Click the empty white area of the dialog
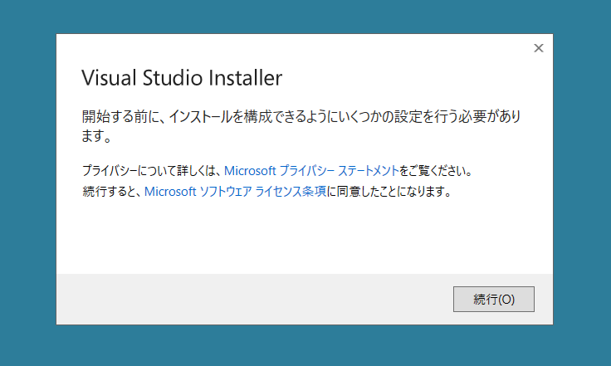This screenshot has width=611, height=366. [304, 237]
